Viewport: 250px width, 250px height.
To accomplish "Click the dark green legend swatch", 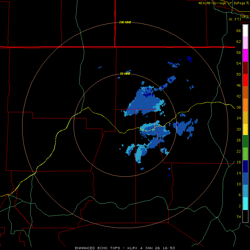I will [245, 141].
